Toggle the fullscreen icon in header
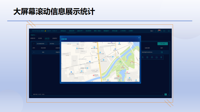 [169, 31]
